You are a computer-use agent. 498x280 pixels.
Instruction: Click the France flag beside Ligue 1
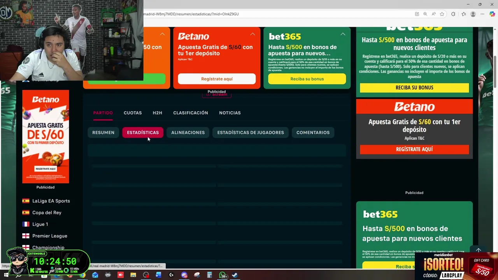[26, 224]
